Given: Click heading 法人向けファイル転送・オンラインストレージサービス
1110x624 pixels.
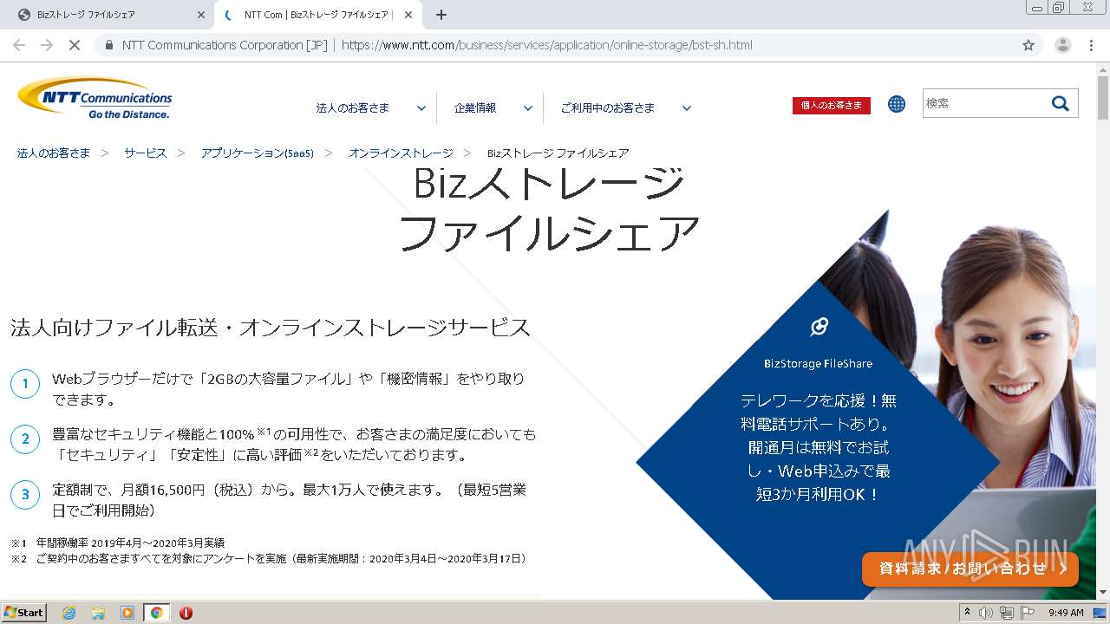Looking at the screenshot, I should pyautogui.click(x=271, y=328).
